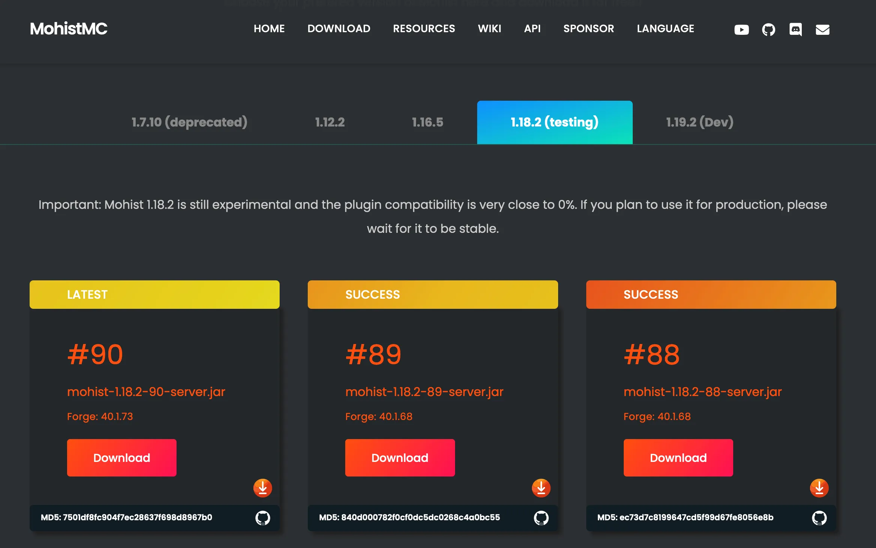Viewport: 876px width, 548px height.
Task: Click the experimental warning notice text
Action: [433, 216]
